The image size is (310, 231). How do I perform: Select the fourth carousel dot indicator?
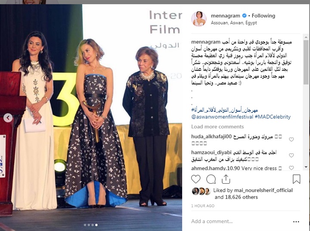(x=96, y=225)
